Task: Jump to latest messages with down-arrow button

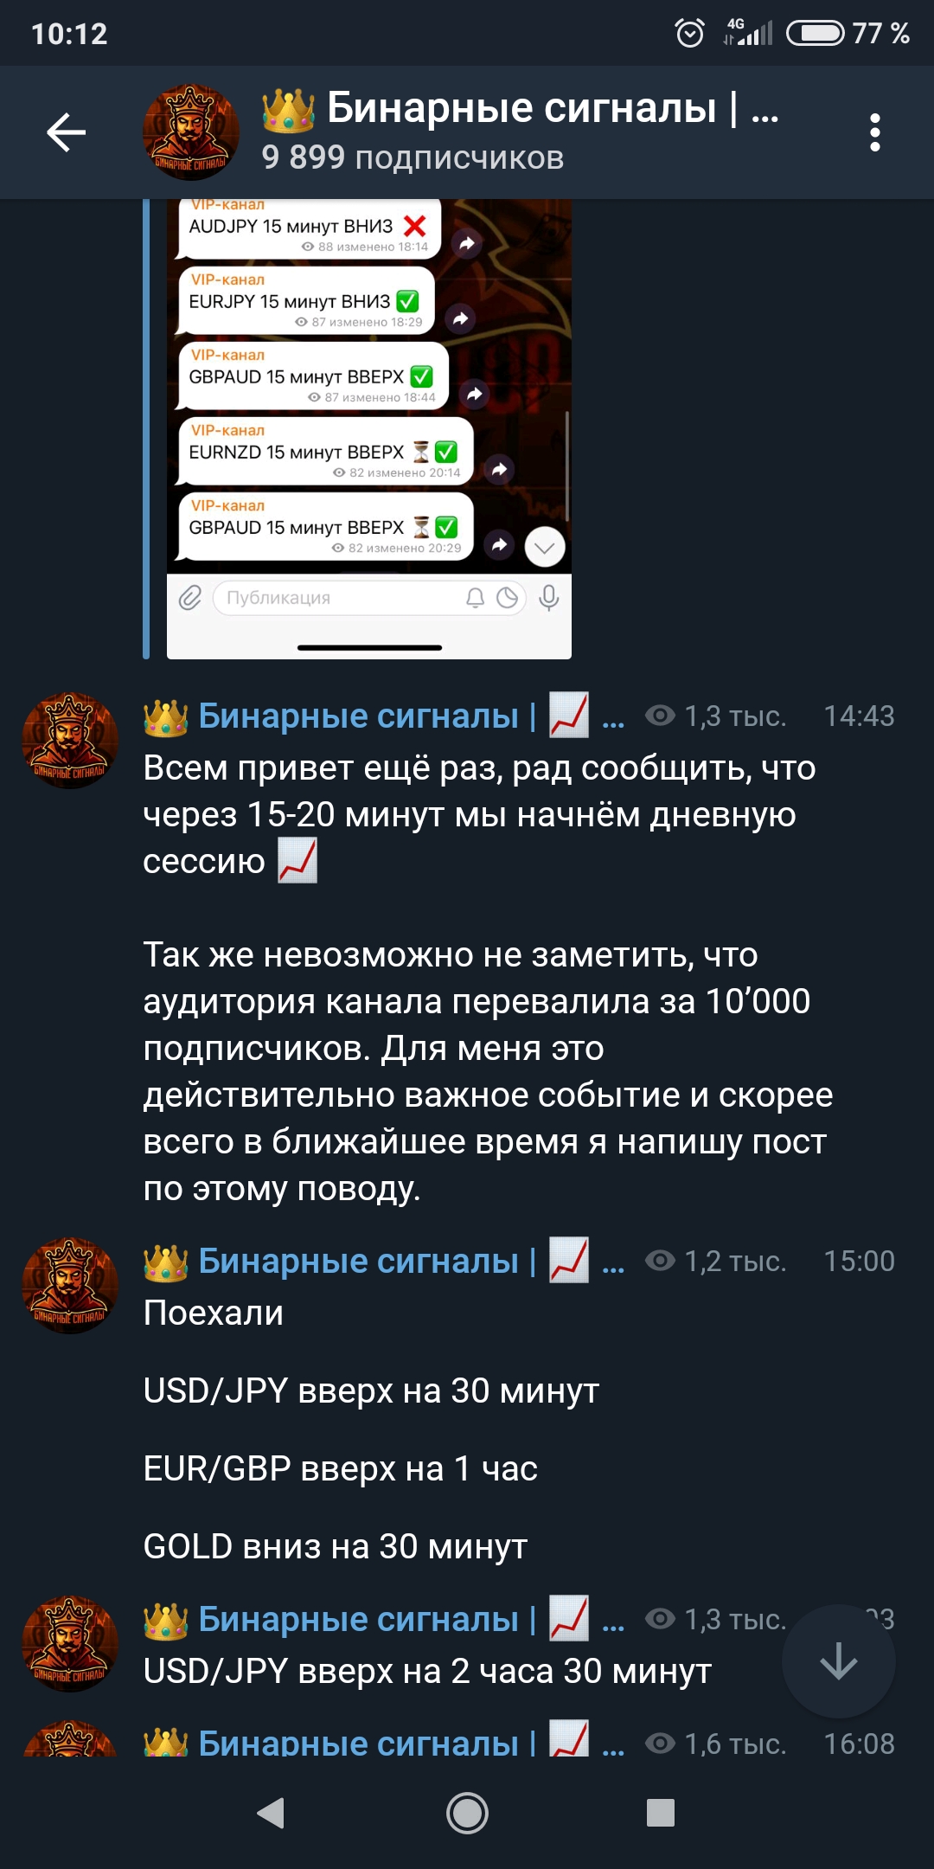Action: [838, 1661]
